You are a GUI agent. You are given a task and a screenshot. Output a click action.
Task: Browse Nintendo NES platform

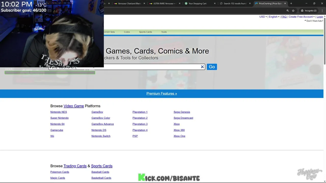point(59,112)
